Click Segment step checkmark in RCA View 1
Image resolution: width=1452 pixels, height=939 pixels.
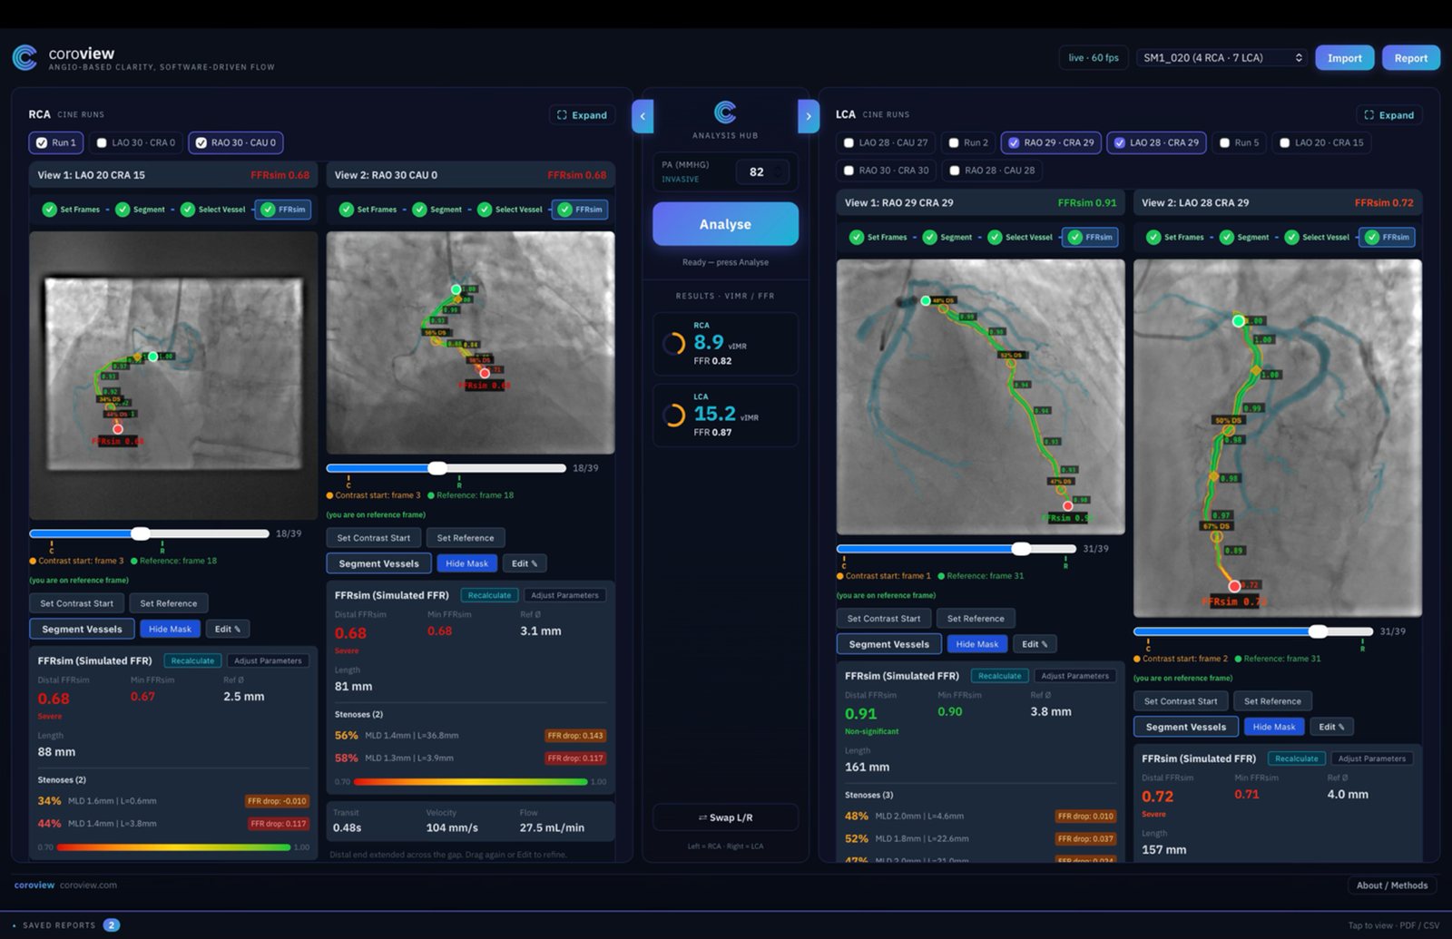tap(123, 210)
